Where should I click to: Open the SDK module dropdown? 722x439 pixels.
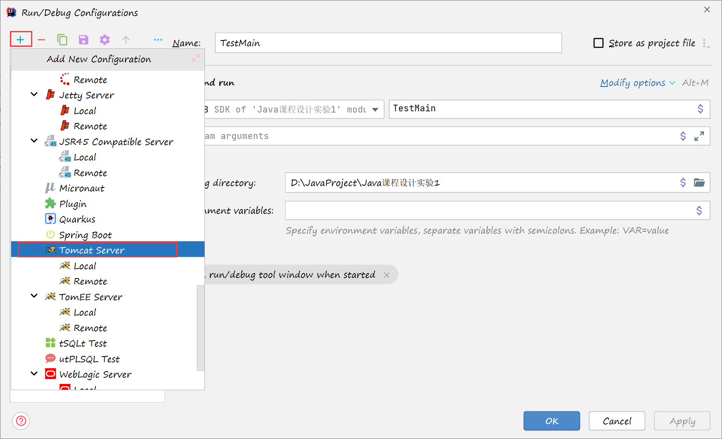click(x=375, y=110)
